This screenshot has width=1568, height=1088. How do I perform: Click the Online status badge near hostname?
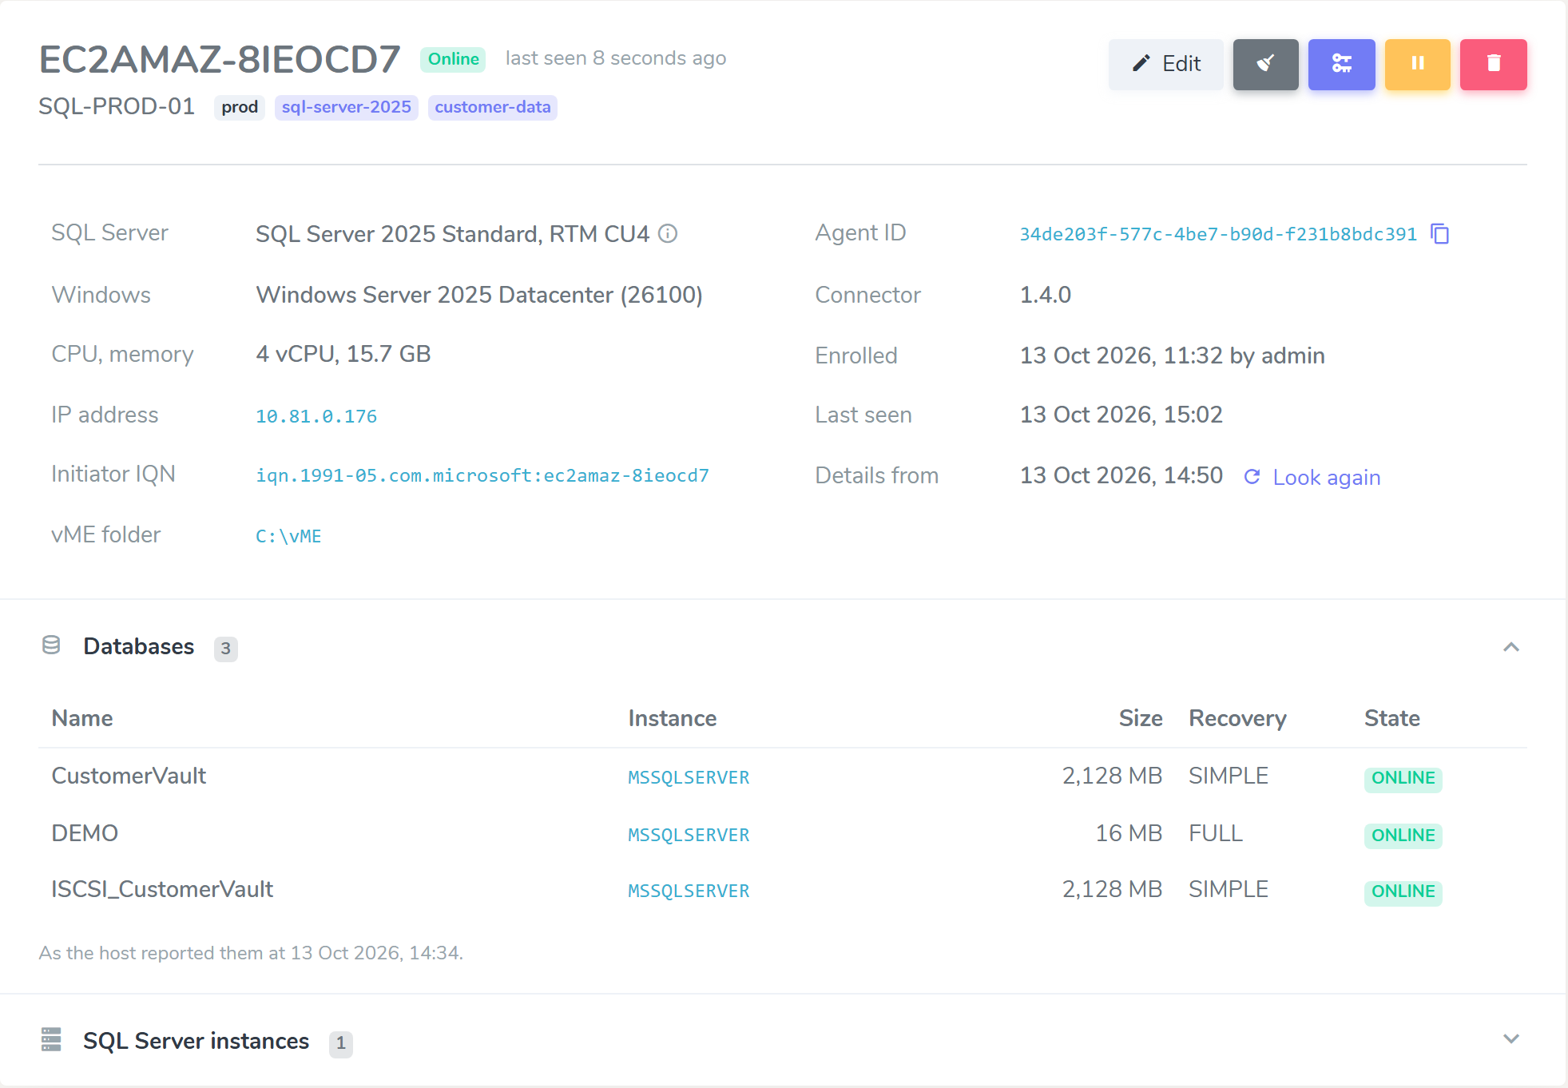click(453, 59)
